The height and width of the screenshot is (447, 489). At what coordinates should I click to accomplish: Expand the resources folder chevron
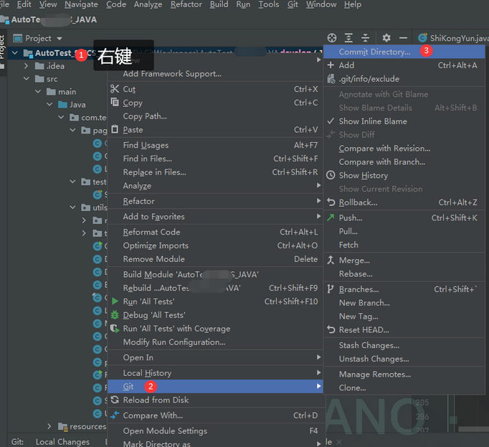point(49,426)
